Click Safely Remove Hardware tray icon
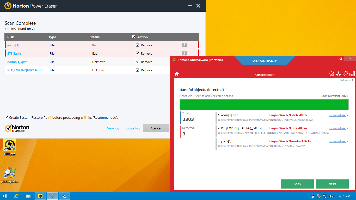 coord(319,196)
